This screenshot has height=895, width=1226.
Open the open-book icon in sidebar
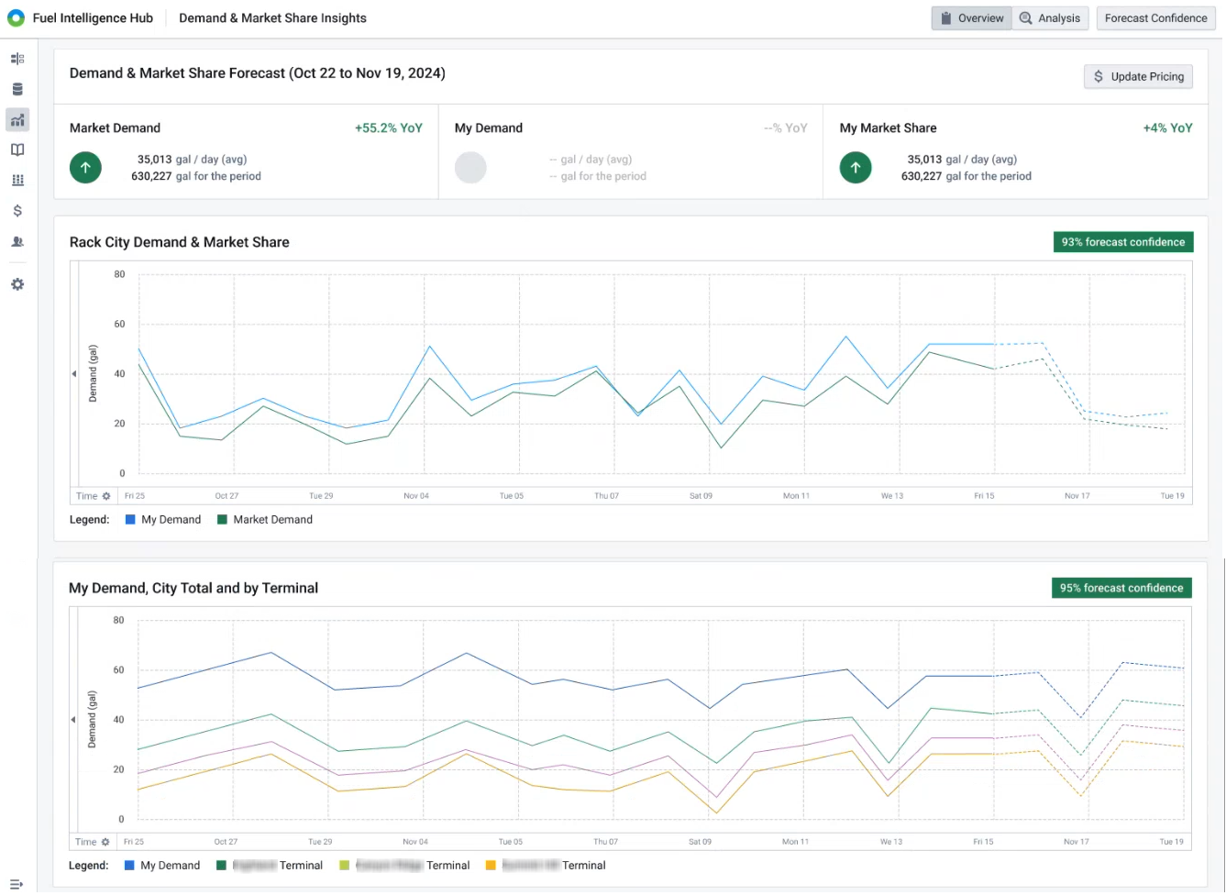pos(17,150)
